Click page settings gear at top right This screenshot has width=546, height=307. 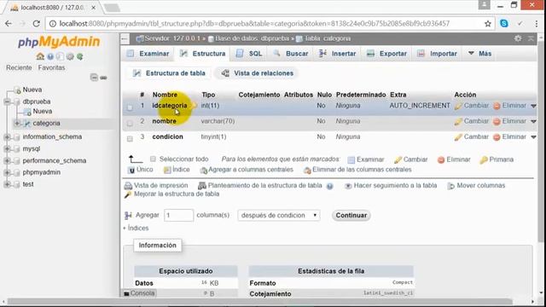(518, 38)
